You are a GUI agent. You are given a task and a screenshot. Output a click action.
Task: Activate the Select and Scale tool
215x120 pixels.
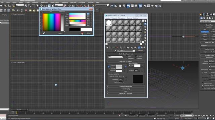tap(49, 6)
